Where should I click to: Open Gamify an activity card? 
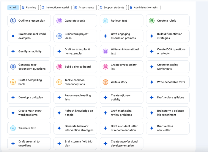coord(29,52)
